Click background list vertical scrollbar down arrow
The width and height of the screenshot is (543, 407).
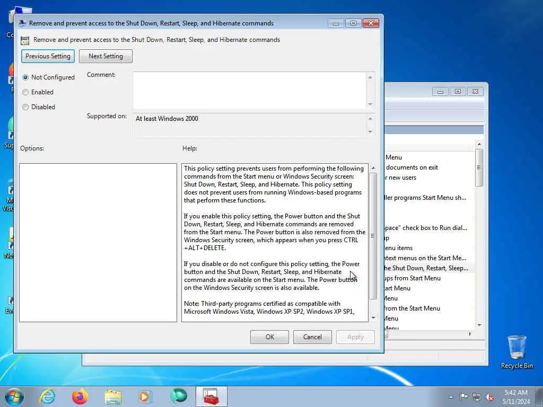(479, 325)
